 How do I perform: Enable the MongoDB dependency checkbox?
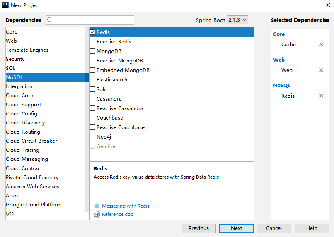click(93, 51)
